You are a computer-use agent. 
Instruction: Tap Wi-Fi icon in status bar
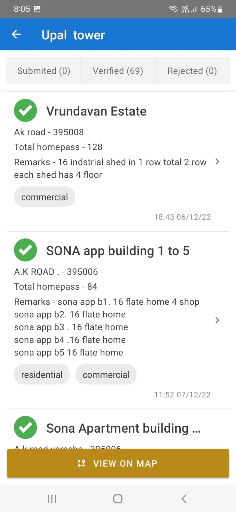[173, 9]
